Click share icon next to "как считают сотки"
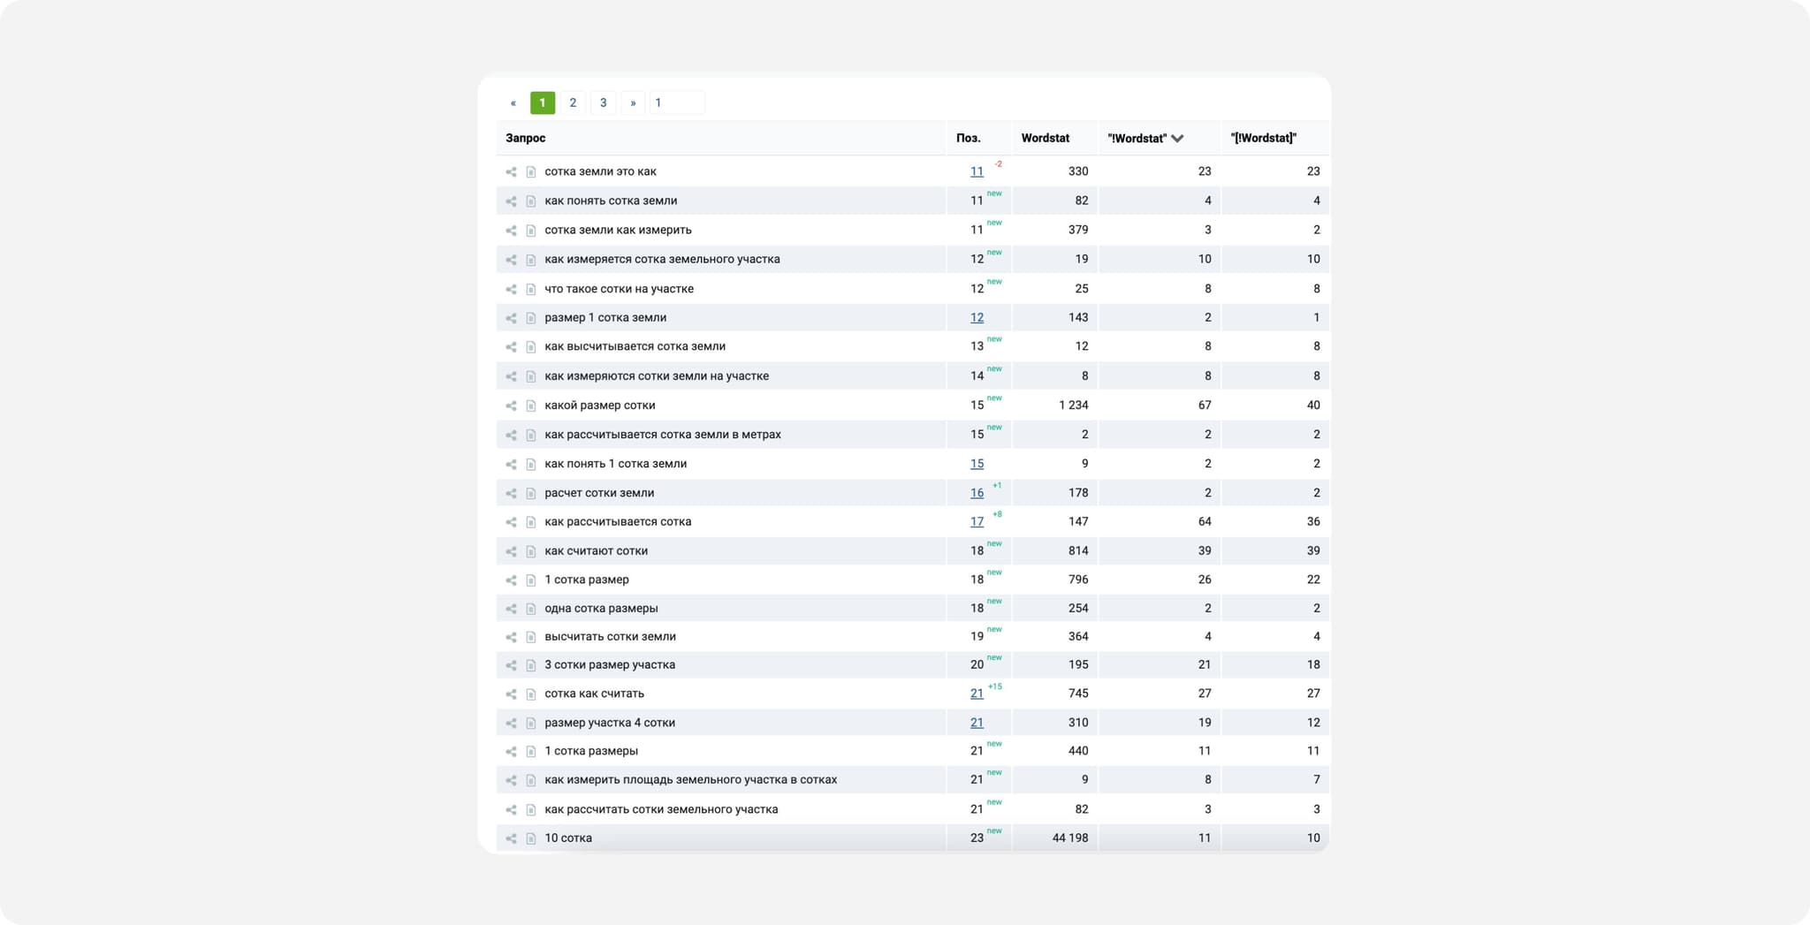 point(511,551)
